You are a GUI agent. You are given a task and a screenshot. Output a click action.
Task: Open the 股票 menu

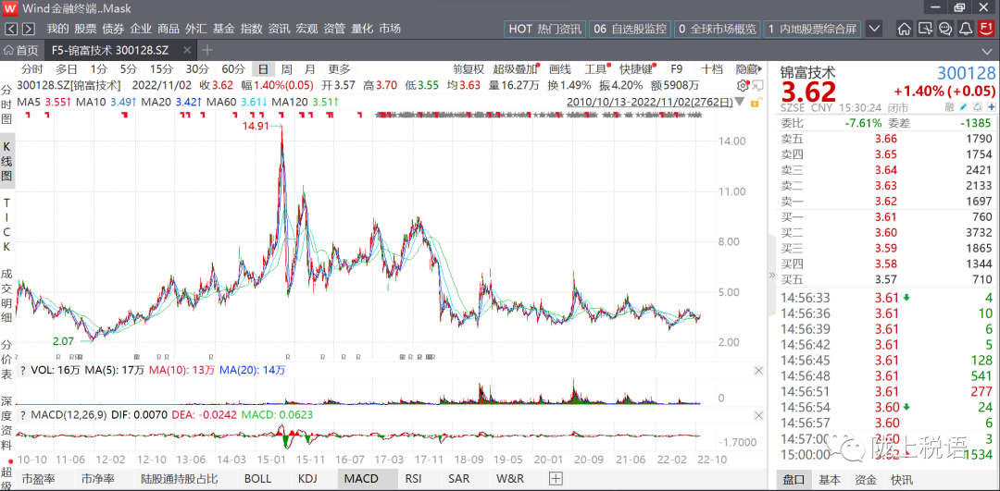pyautogui.click(x=85, y=29)
